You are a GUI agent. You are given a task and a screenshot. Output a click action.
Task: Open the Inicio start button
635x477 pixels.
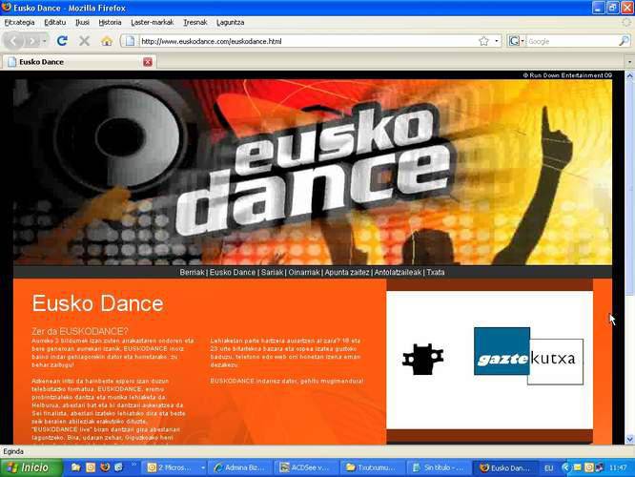click(x=31, y=467)
